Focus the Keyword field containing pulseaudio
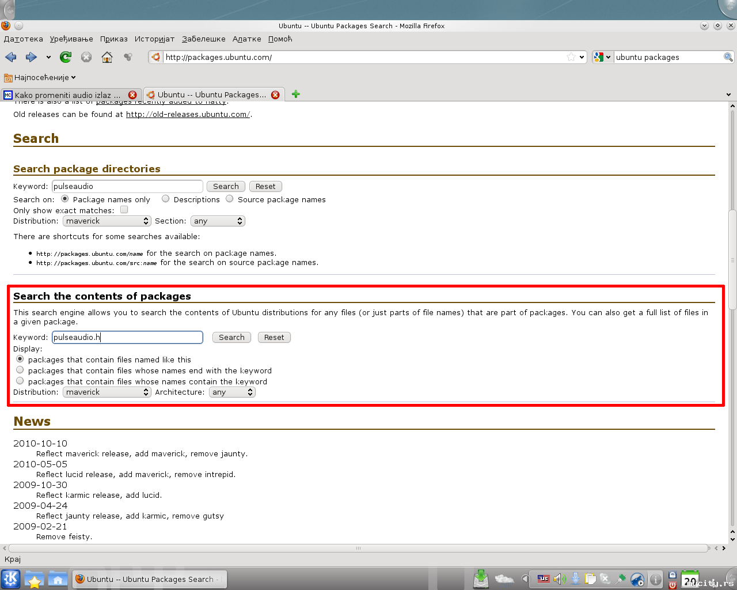This screenshot has height=590, width=737. (127, 187)
